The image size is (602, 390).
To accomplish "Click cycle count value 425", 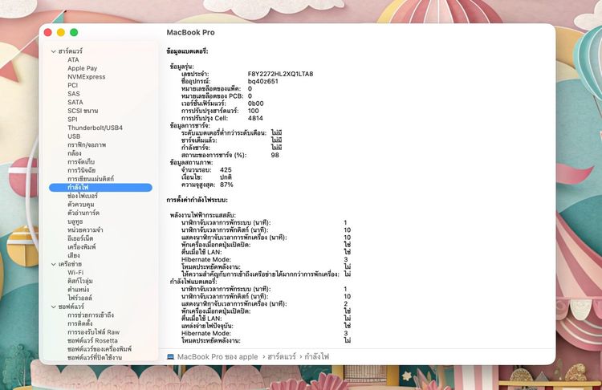I will [226, 169].
